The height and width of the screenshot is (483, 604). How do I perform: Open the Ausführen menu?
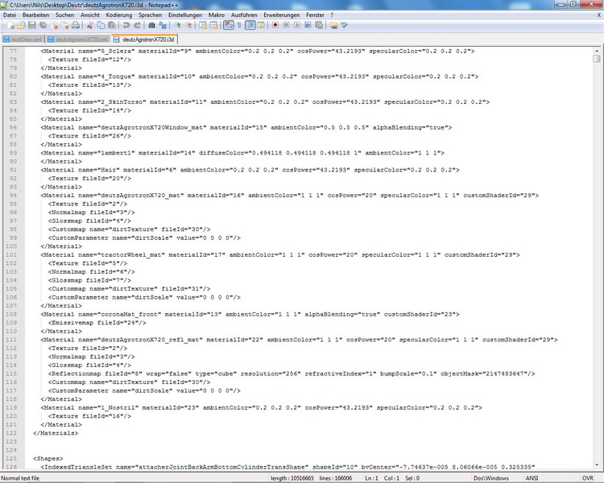pyautogui.click(x=244, y=15)
